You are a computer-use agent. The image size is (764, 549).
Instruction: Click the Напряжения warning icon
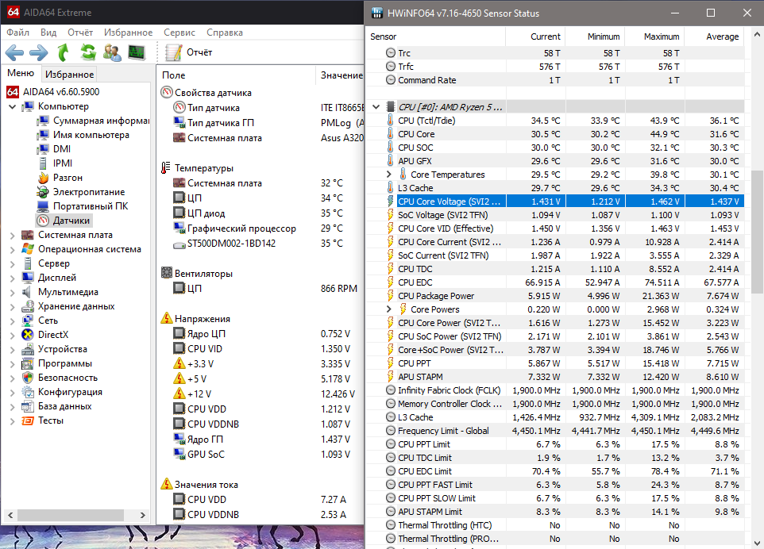[167, 318]
